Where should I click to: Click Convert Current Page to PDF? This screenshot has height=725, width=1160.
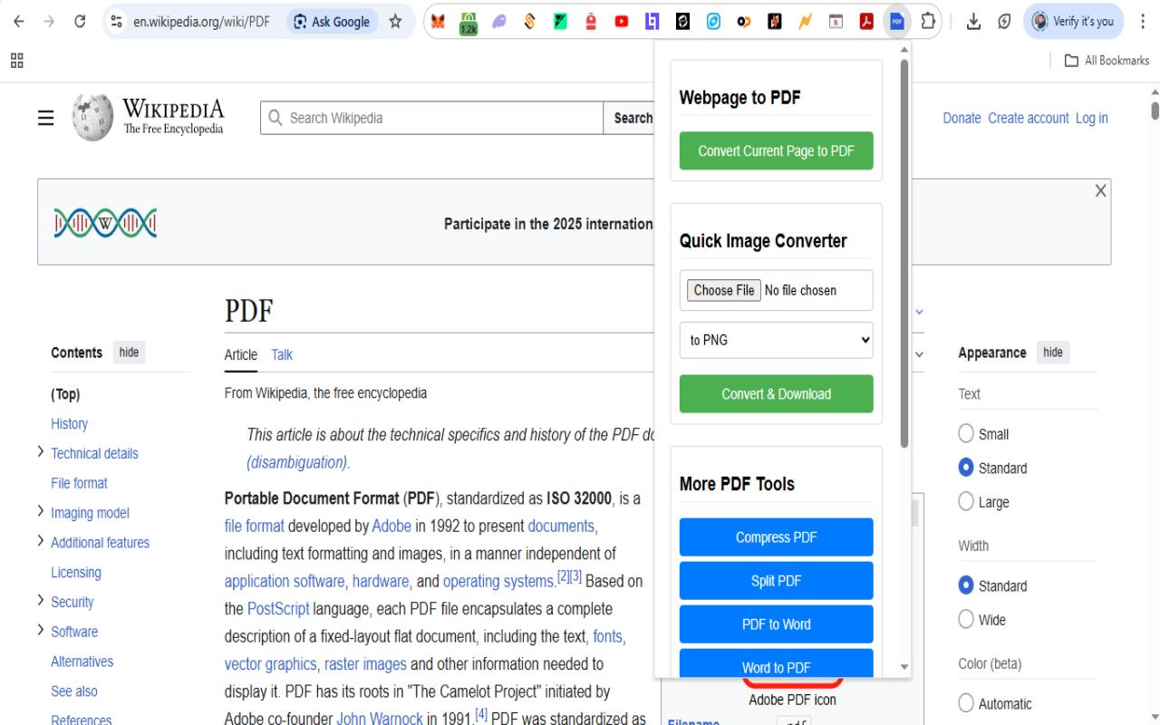[775, 150]
